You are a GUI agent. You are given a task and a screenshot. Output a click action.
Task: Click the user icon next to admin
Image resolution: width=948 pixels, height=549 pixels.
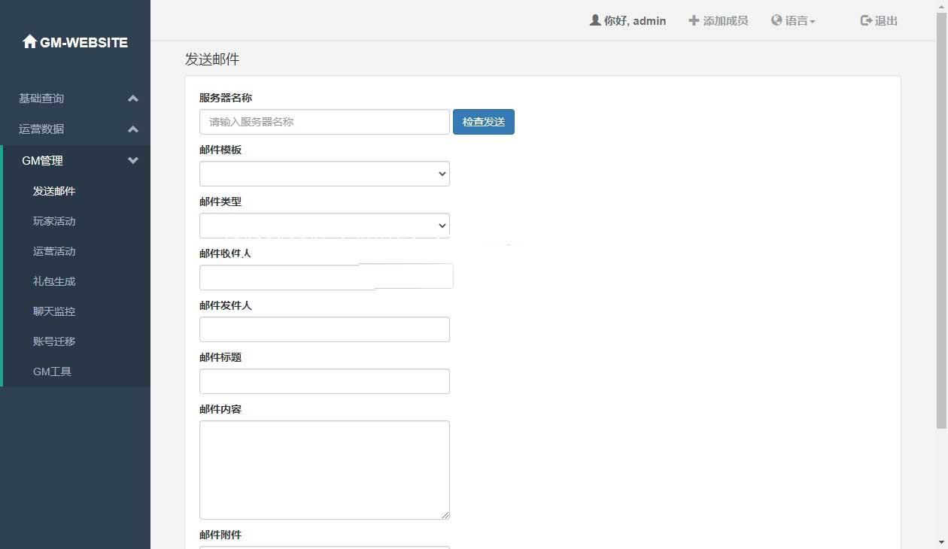[594, 20]
